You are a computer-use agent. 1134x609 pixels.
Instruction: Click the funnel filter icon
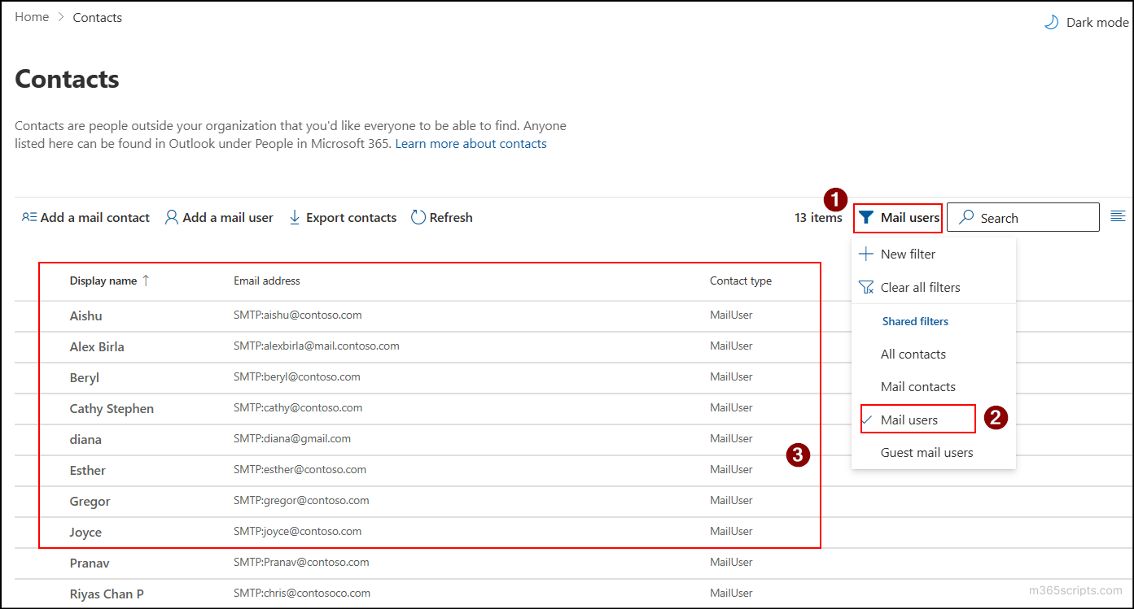[x=867, y=218]
